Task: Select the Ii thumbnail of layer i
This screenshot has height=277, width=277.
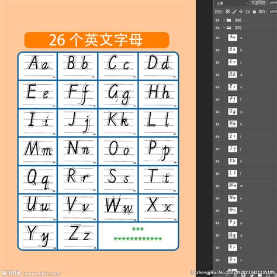Action: 233,136
